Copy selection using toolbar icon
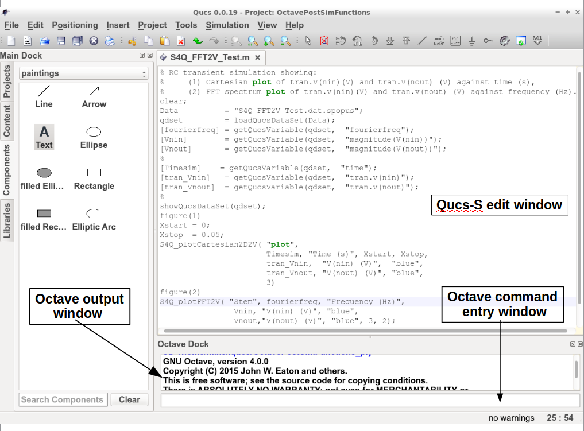This screenshot has width=584, height=431. pyautogui.click(x=148, y=41)
